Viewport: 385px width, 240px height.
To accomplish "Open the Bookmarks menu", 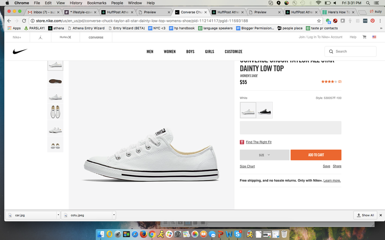I will pos(97,3).
